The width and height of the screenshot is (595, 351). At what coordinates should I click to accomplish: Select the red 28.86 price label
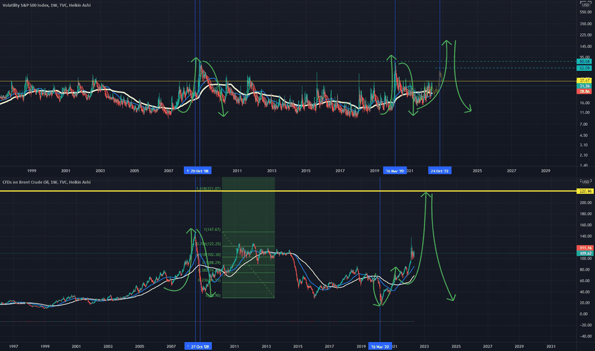[x=584, y=91]
